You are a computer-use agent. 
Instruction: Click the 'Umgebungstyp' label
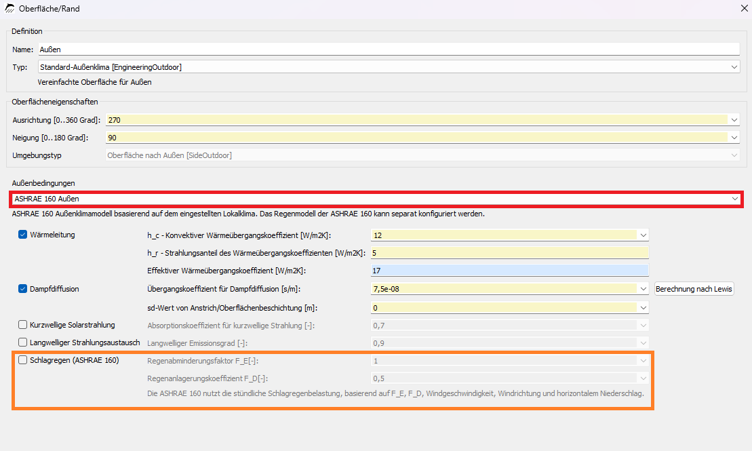[x=37, y=155]
